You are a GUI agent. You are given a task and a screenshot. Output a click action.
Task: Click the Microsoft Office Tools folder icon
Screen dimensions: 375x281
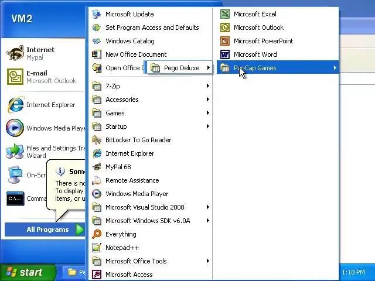(x=97, y=261)
